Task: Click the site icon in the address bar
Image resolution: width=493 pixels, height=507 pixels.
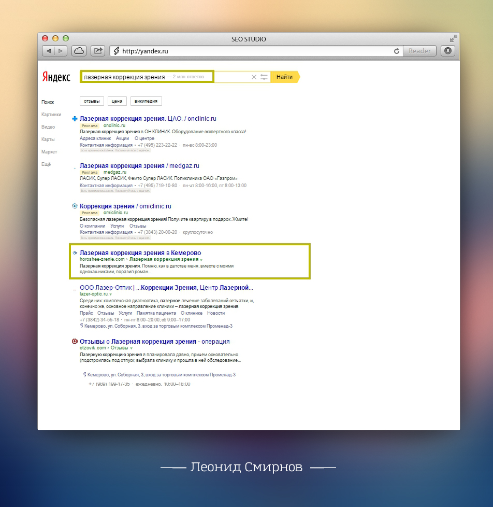Action: point(117,51)
